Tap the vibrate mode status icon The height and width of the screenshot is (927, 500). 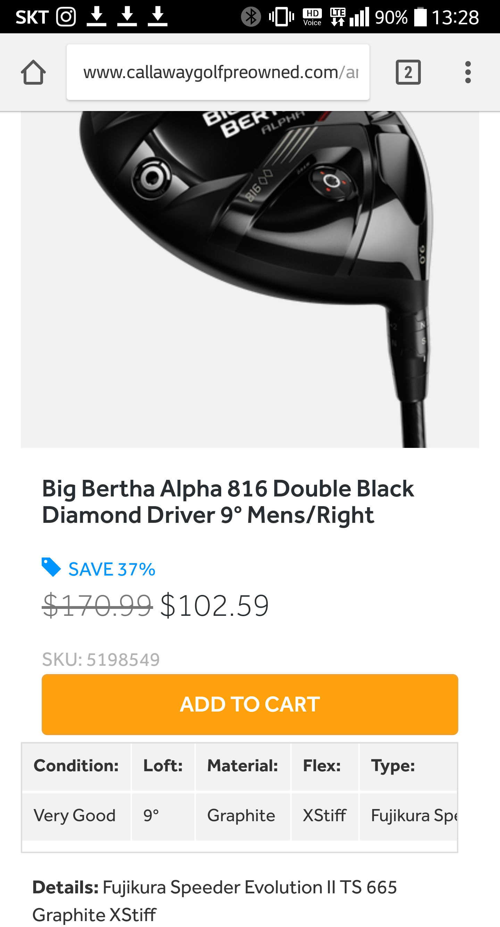pyautogui.click(x=281, y=17)
